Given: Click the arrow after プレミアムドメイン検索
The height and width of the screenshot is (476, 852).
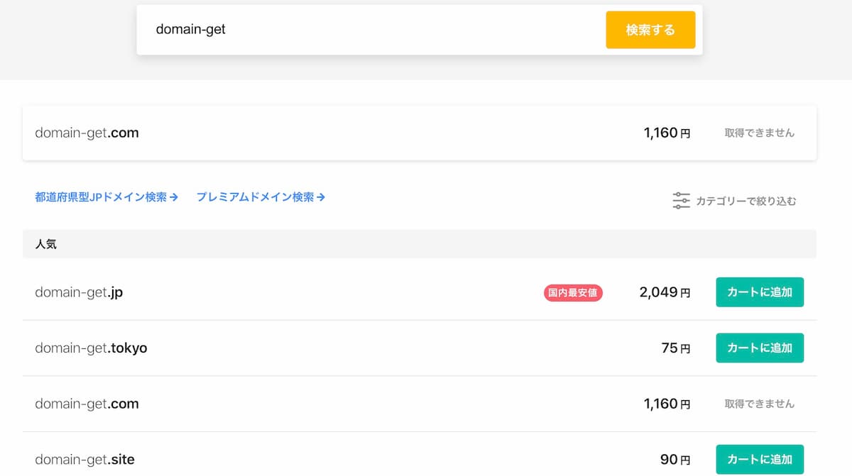Looking at the screenshot, I should coord(321,197).
